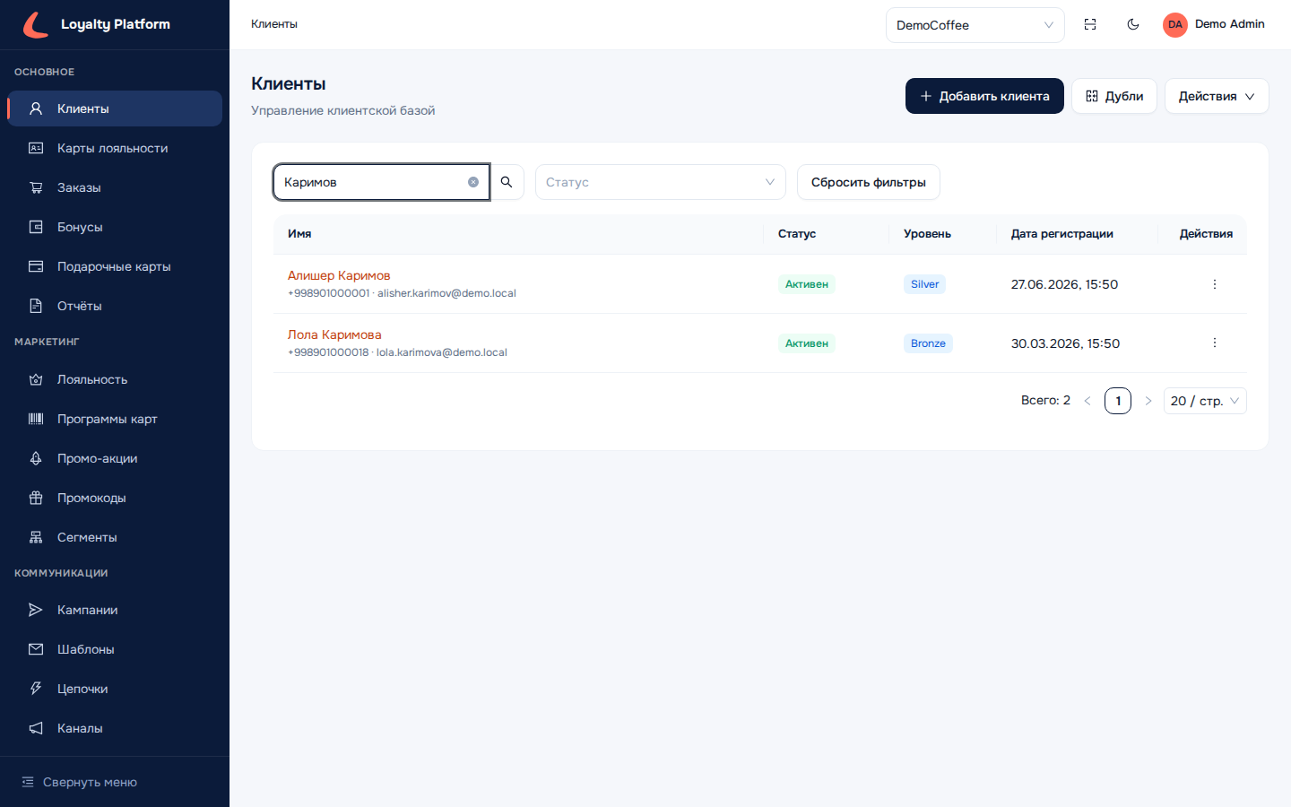
Task: Clear the search field with the x icon
Action: 473,182
